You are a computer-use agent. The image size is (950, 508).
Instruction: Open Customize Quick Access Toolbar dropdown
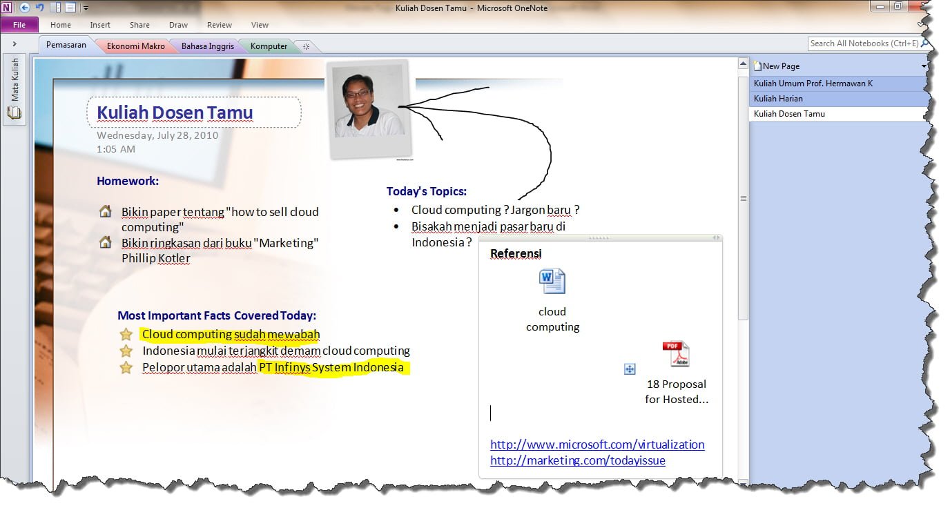(86, 8)
